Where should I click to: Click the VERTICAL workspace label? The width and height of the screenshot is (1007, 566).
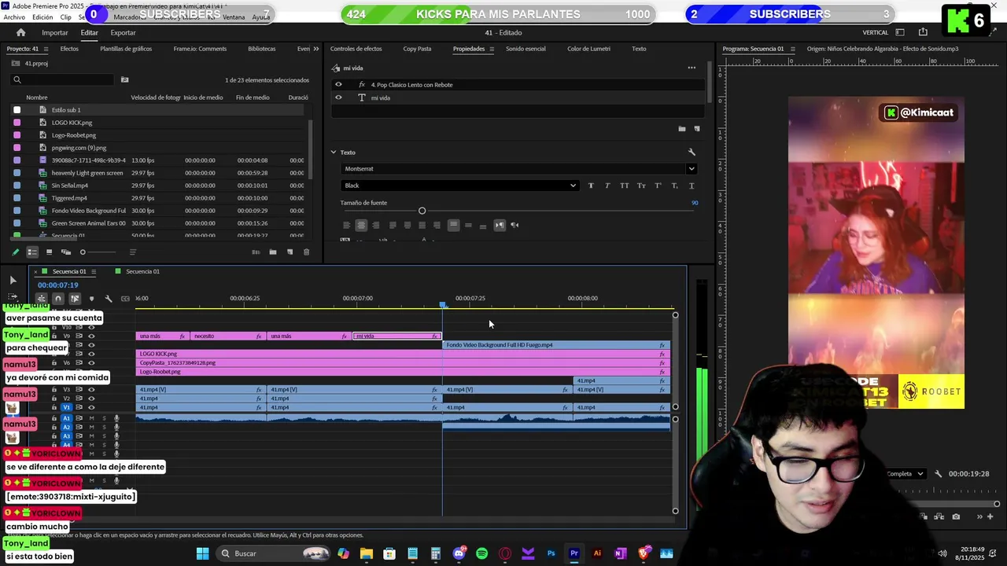click(876, 32)
